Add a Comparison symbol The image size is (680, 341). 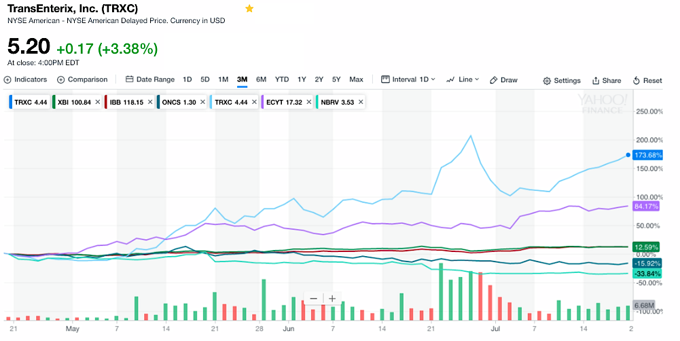coord(82,80)
